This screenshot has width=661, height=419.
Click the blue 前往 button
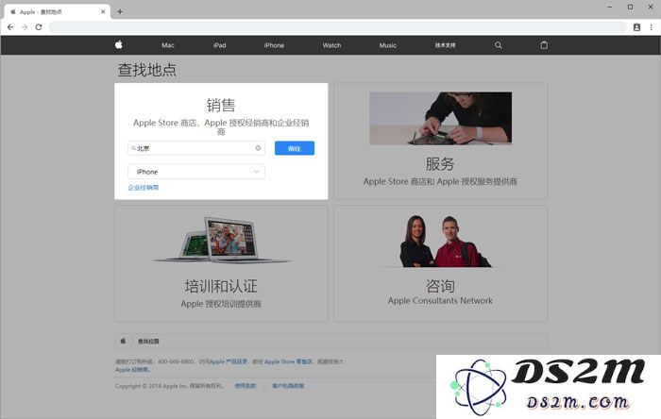tap(295, 148)
